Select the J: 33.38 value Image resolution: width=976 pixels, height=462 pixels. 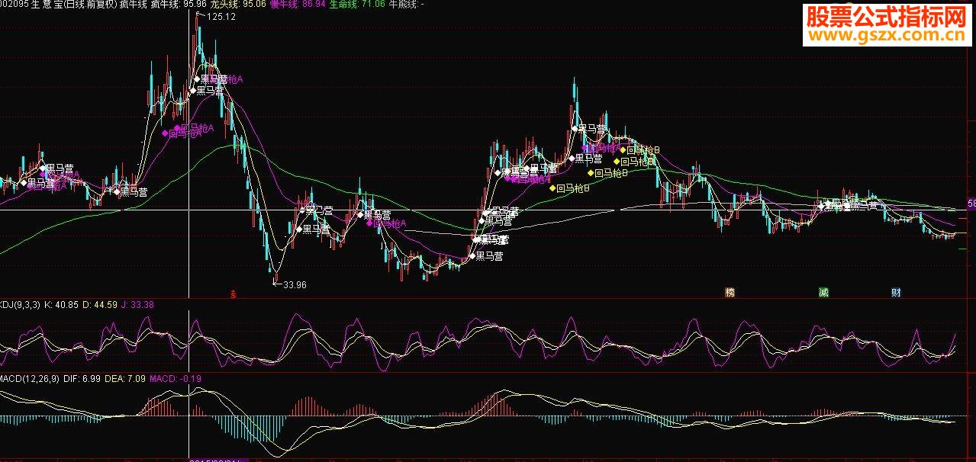tap(138, 304)
